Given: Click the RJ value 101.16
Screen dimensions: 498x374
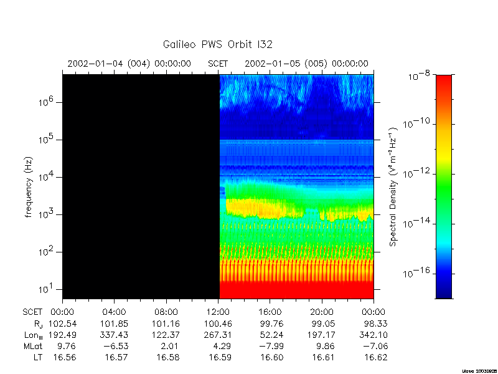Looking at the screenshot, I should 166,324.
